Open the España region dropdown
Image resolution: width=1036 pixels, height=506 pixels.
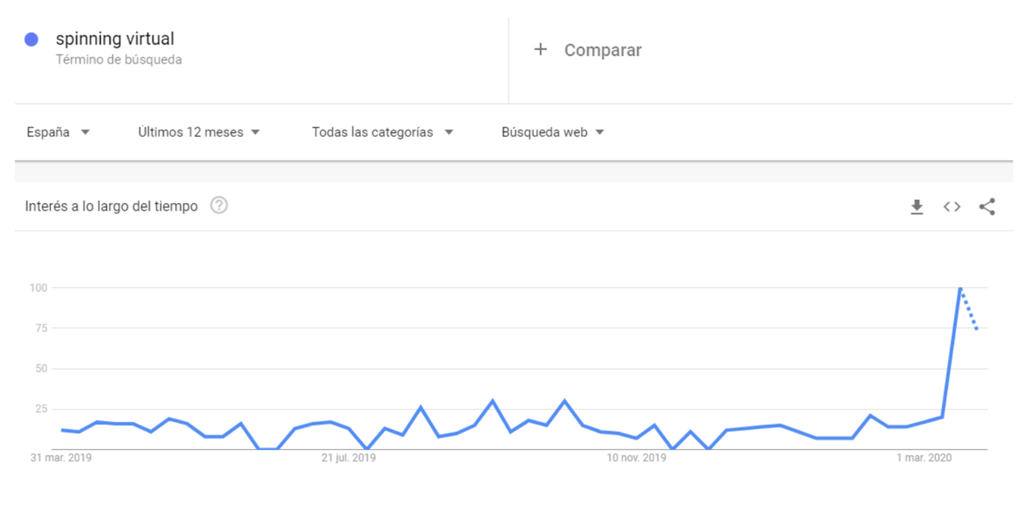tap(58, 133)
